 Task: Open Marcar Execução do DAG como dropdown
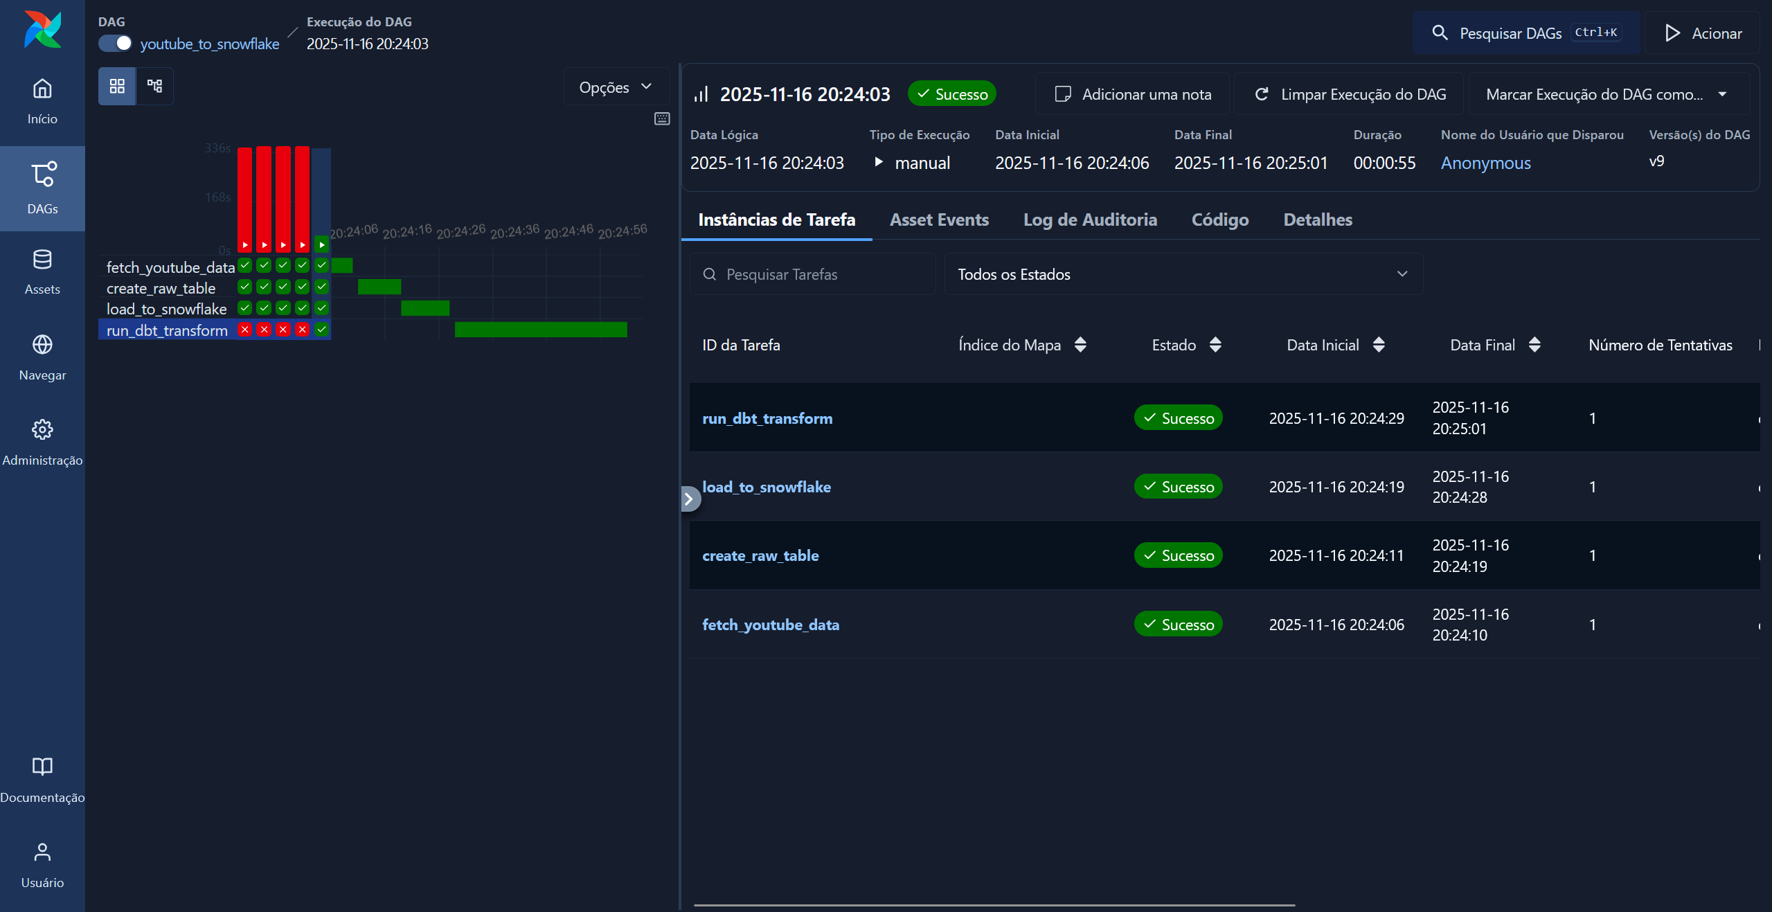(1607, 94)
